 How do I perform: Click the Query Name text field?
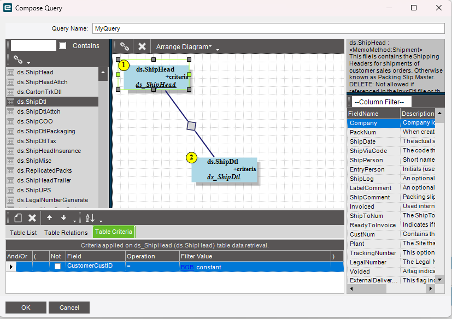tap(268, 28)
